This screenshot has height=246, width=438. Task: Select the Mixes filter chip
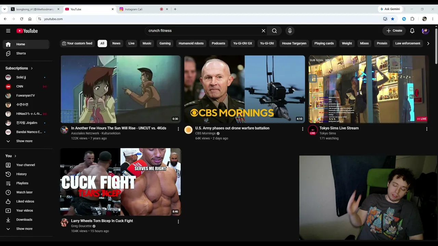pyautogui.click(x=364, y=43)
